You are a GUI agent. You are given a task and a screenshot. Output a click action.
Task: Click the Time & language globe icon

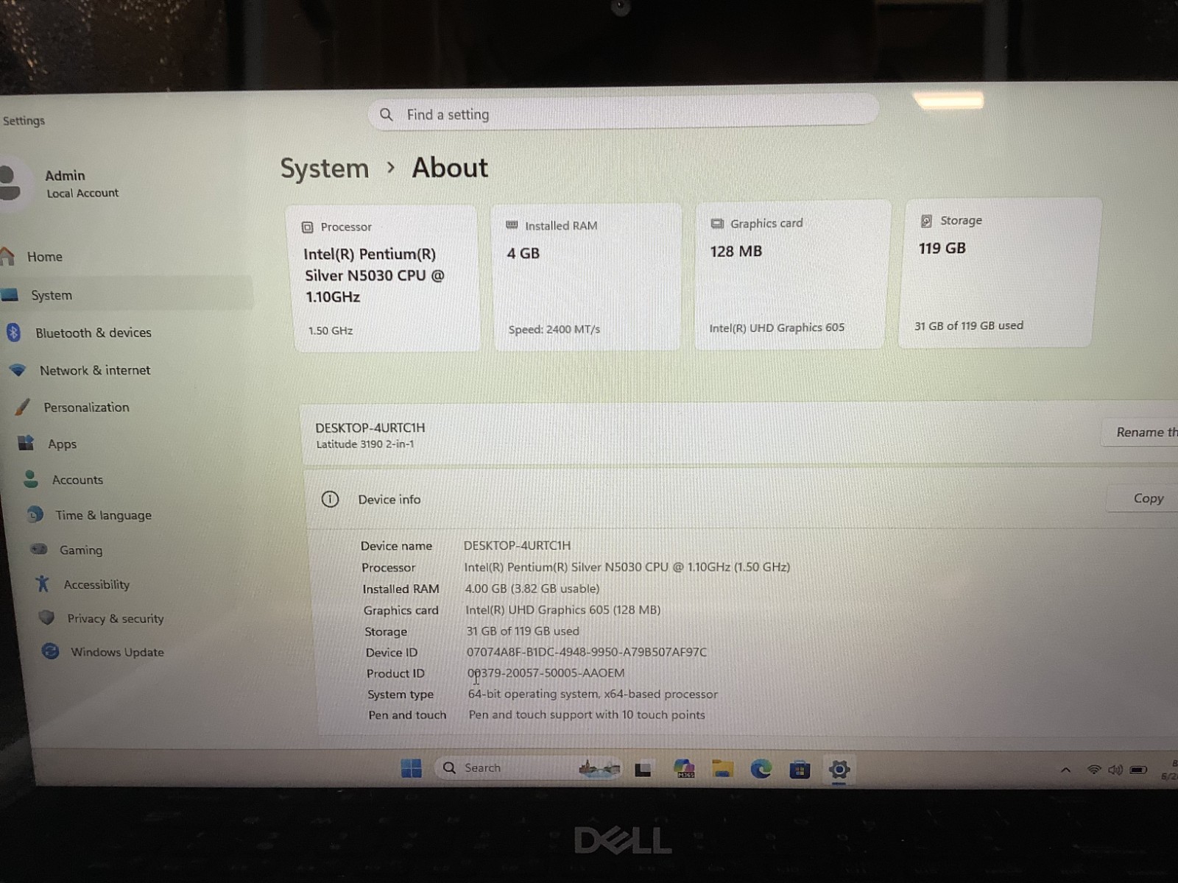[35, 514]
